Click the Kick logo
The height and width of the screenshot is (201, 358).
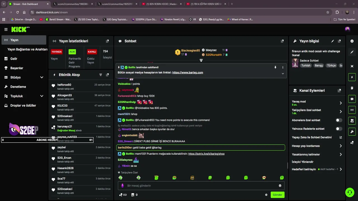(x=20, y=29)
